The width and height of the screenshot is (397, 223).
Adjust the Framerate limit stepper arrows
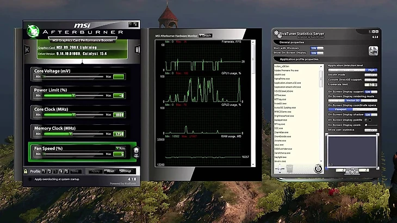click(x=376, y=85)
